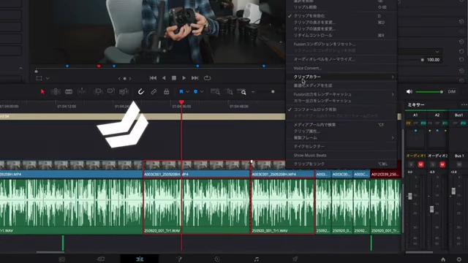This screenshot has width=468, height=263.
Task: Open the flag color dropdown arrow
Action: coord(187,92)
